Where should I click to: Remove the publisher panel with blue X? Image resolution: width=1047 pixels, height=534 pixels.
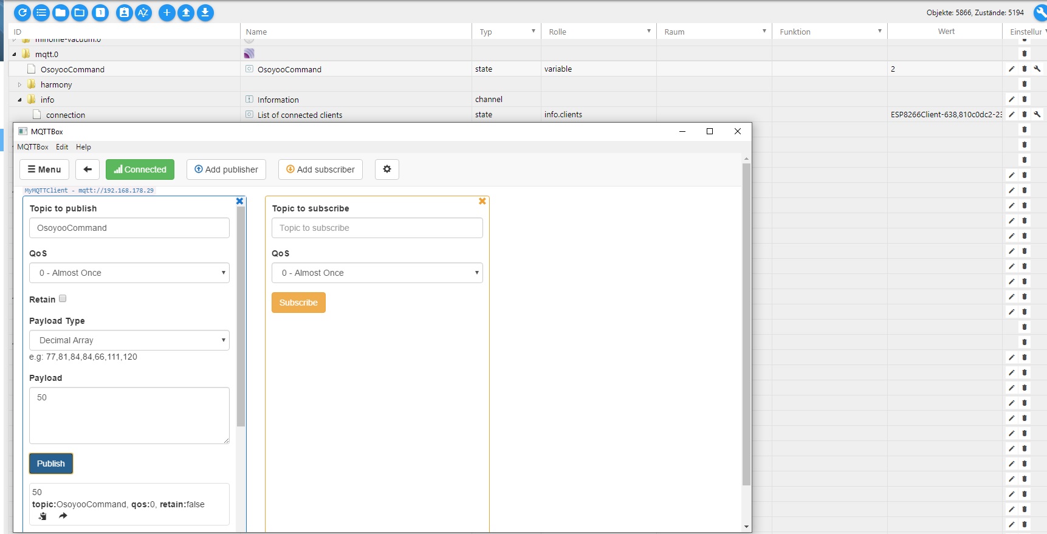239,201
